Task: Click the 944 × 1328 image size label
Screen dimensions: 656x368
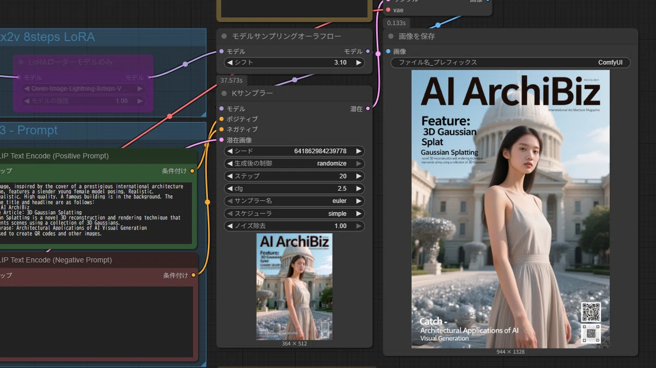Action: [511, 352]
